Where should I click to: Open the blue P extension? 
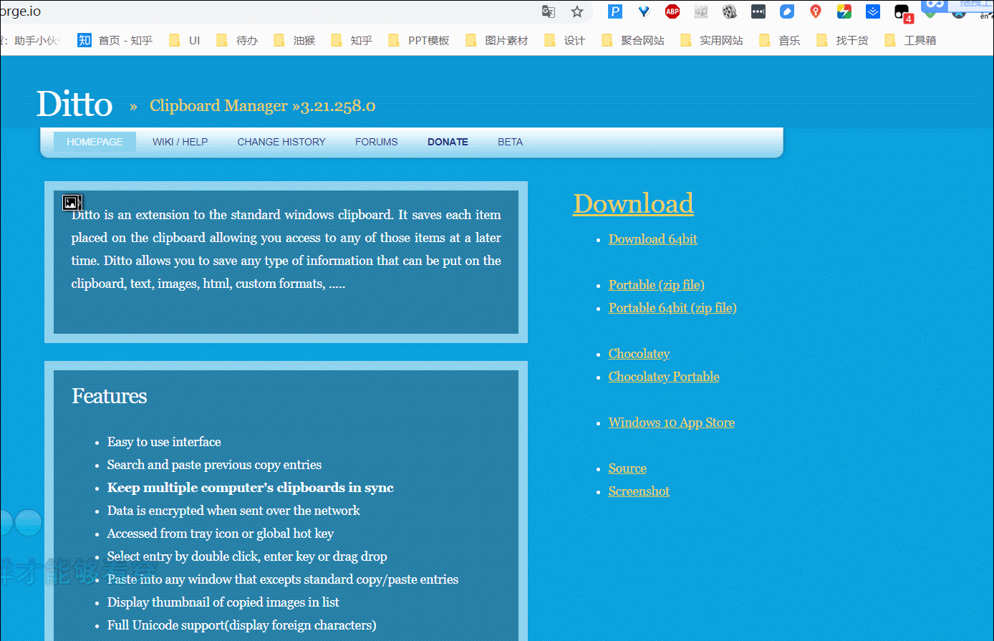pyautogui.click(x=615, y=11)
